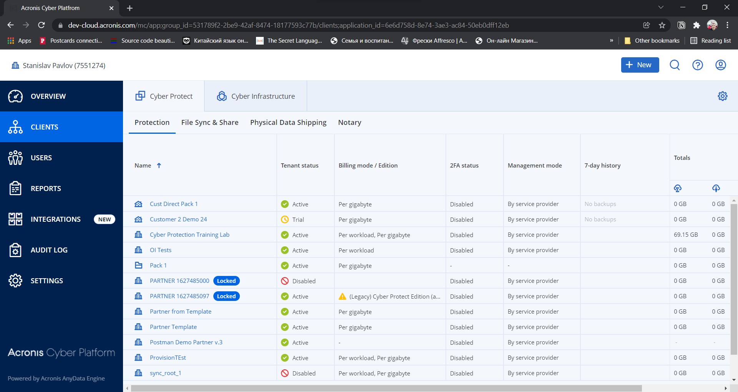The image size is (738, 392).
Task: Click the warning icon in PARTNER 1627485097 row
Action: point(342,296)
